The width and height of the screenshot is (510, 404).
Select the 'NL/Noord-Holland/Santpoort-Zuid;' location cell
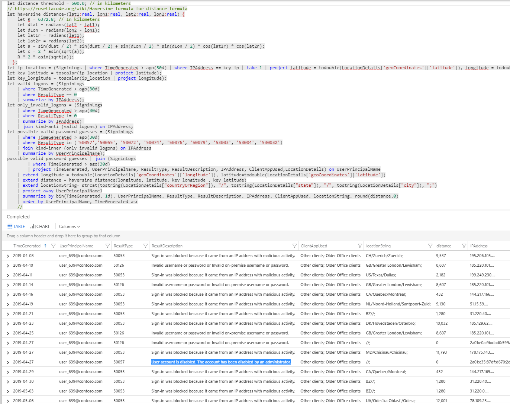click(x=398, y=304)
